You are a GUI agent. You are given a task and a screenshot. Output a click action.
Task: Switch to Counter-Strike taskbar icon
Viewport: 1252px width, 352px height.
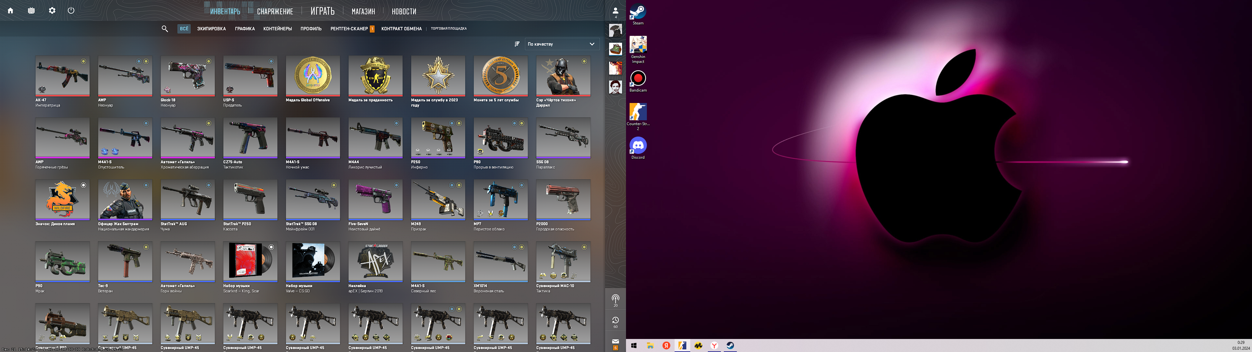[x=682, y=346]
